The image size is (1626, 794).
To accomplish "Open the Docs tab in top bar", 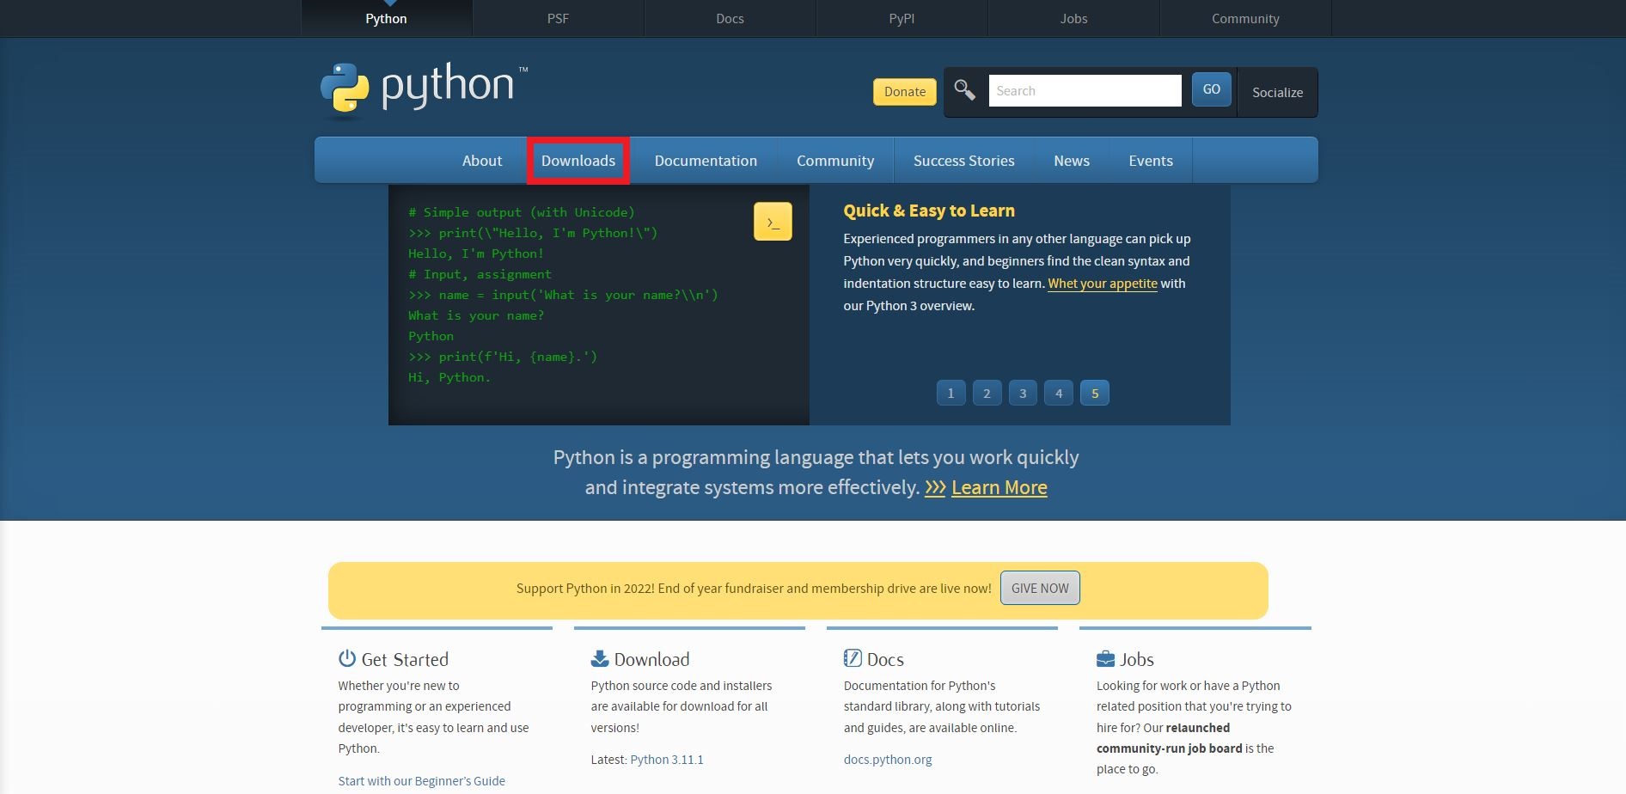I will pyautogui.click(x=730, y=18).
